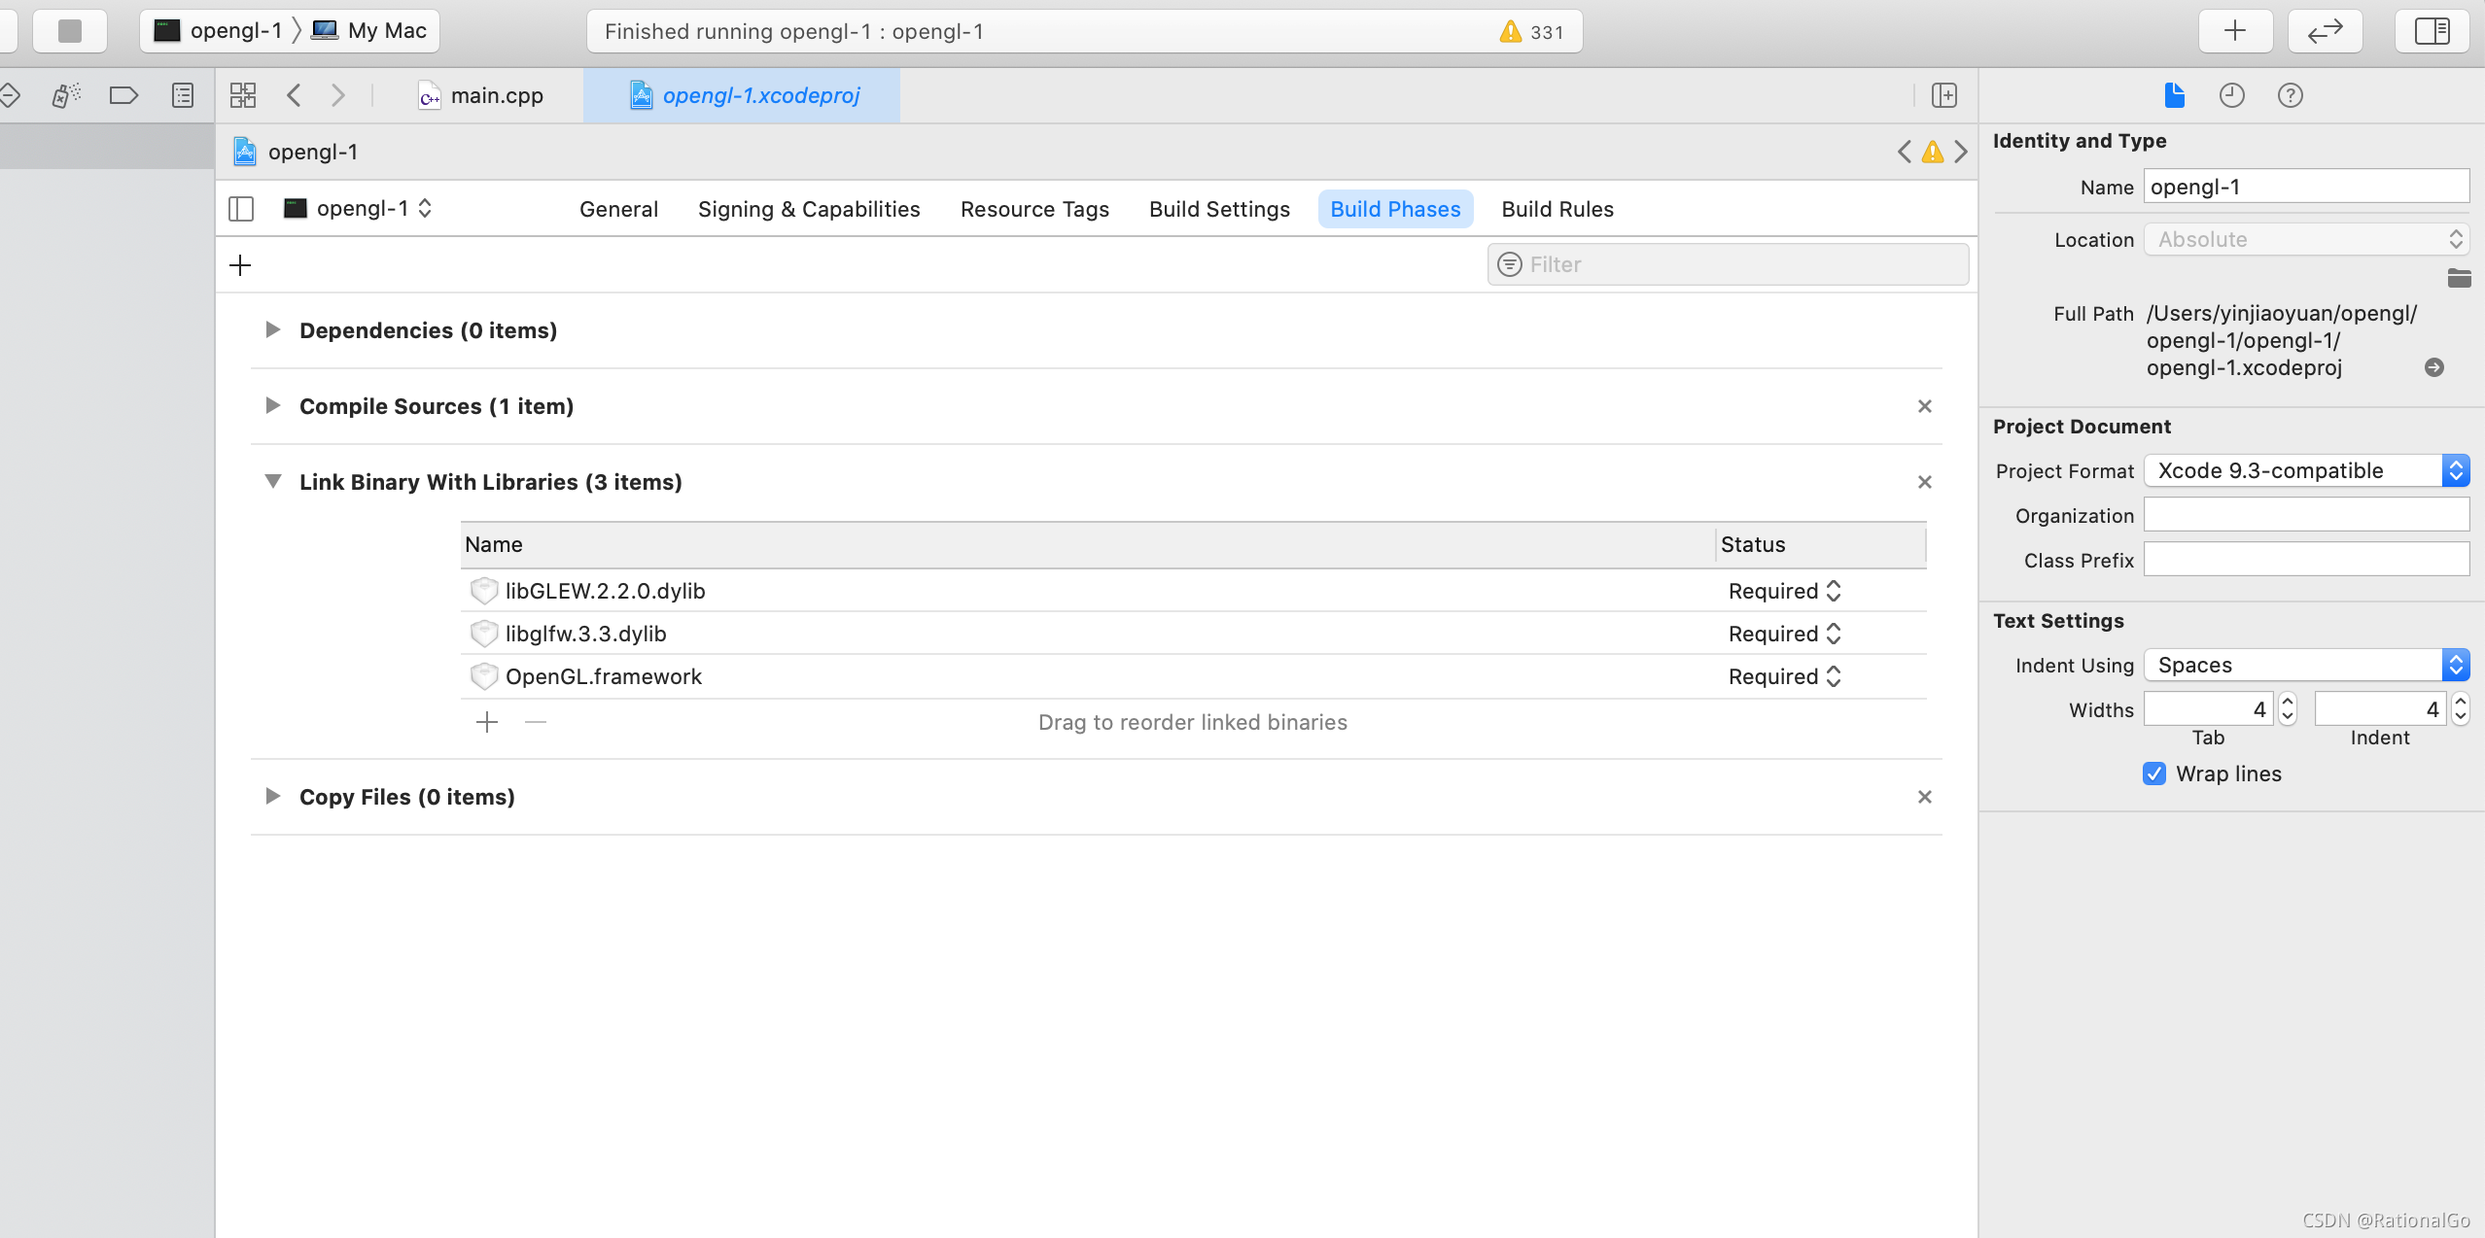2485x1238 pixels.
Task: Choose the My Mac run destination
Action: 370,31
